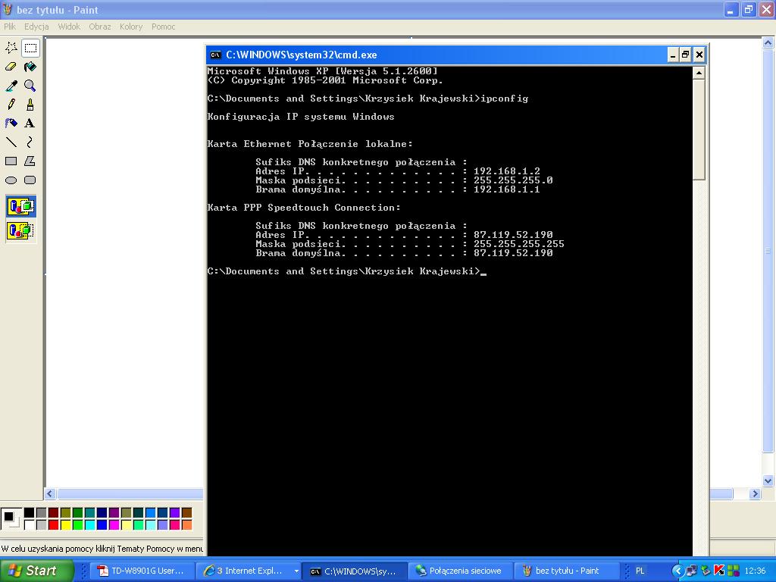Screen dimensions: 776x582
Task: Click Karta Ethernet Połączenie lokalne heading
Action: coord(310,144)
